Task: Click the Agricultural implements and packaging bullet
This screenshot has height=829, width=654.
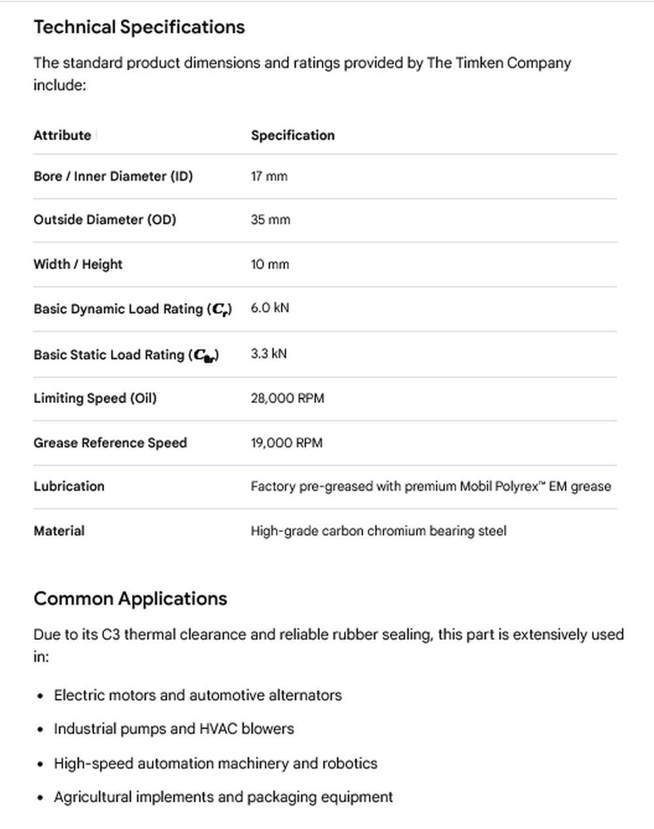Action: click(223, 797)
